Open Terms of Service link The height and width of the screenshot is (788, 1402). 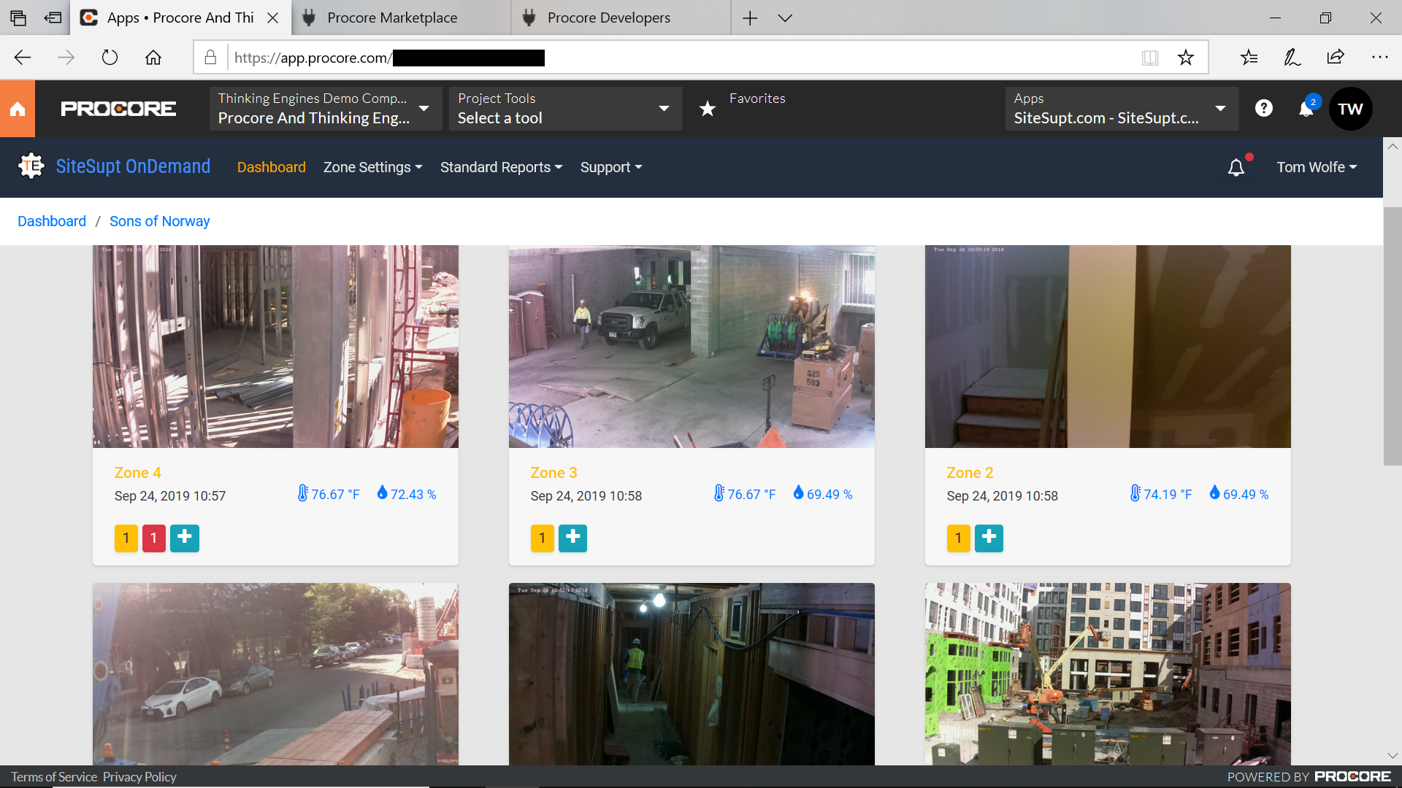tap(54, 777)
